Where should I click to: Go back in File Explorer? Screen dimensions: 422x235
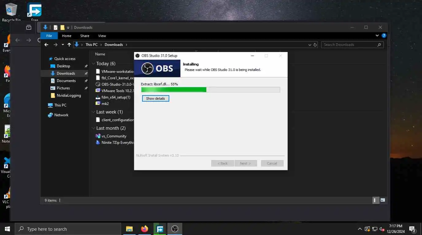tap(46, 45)
